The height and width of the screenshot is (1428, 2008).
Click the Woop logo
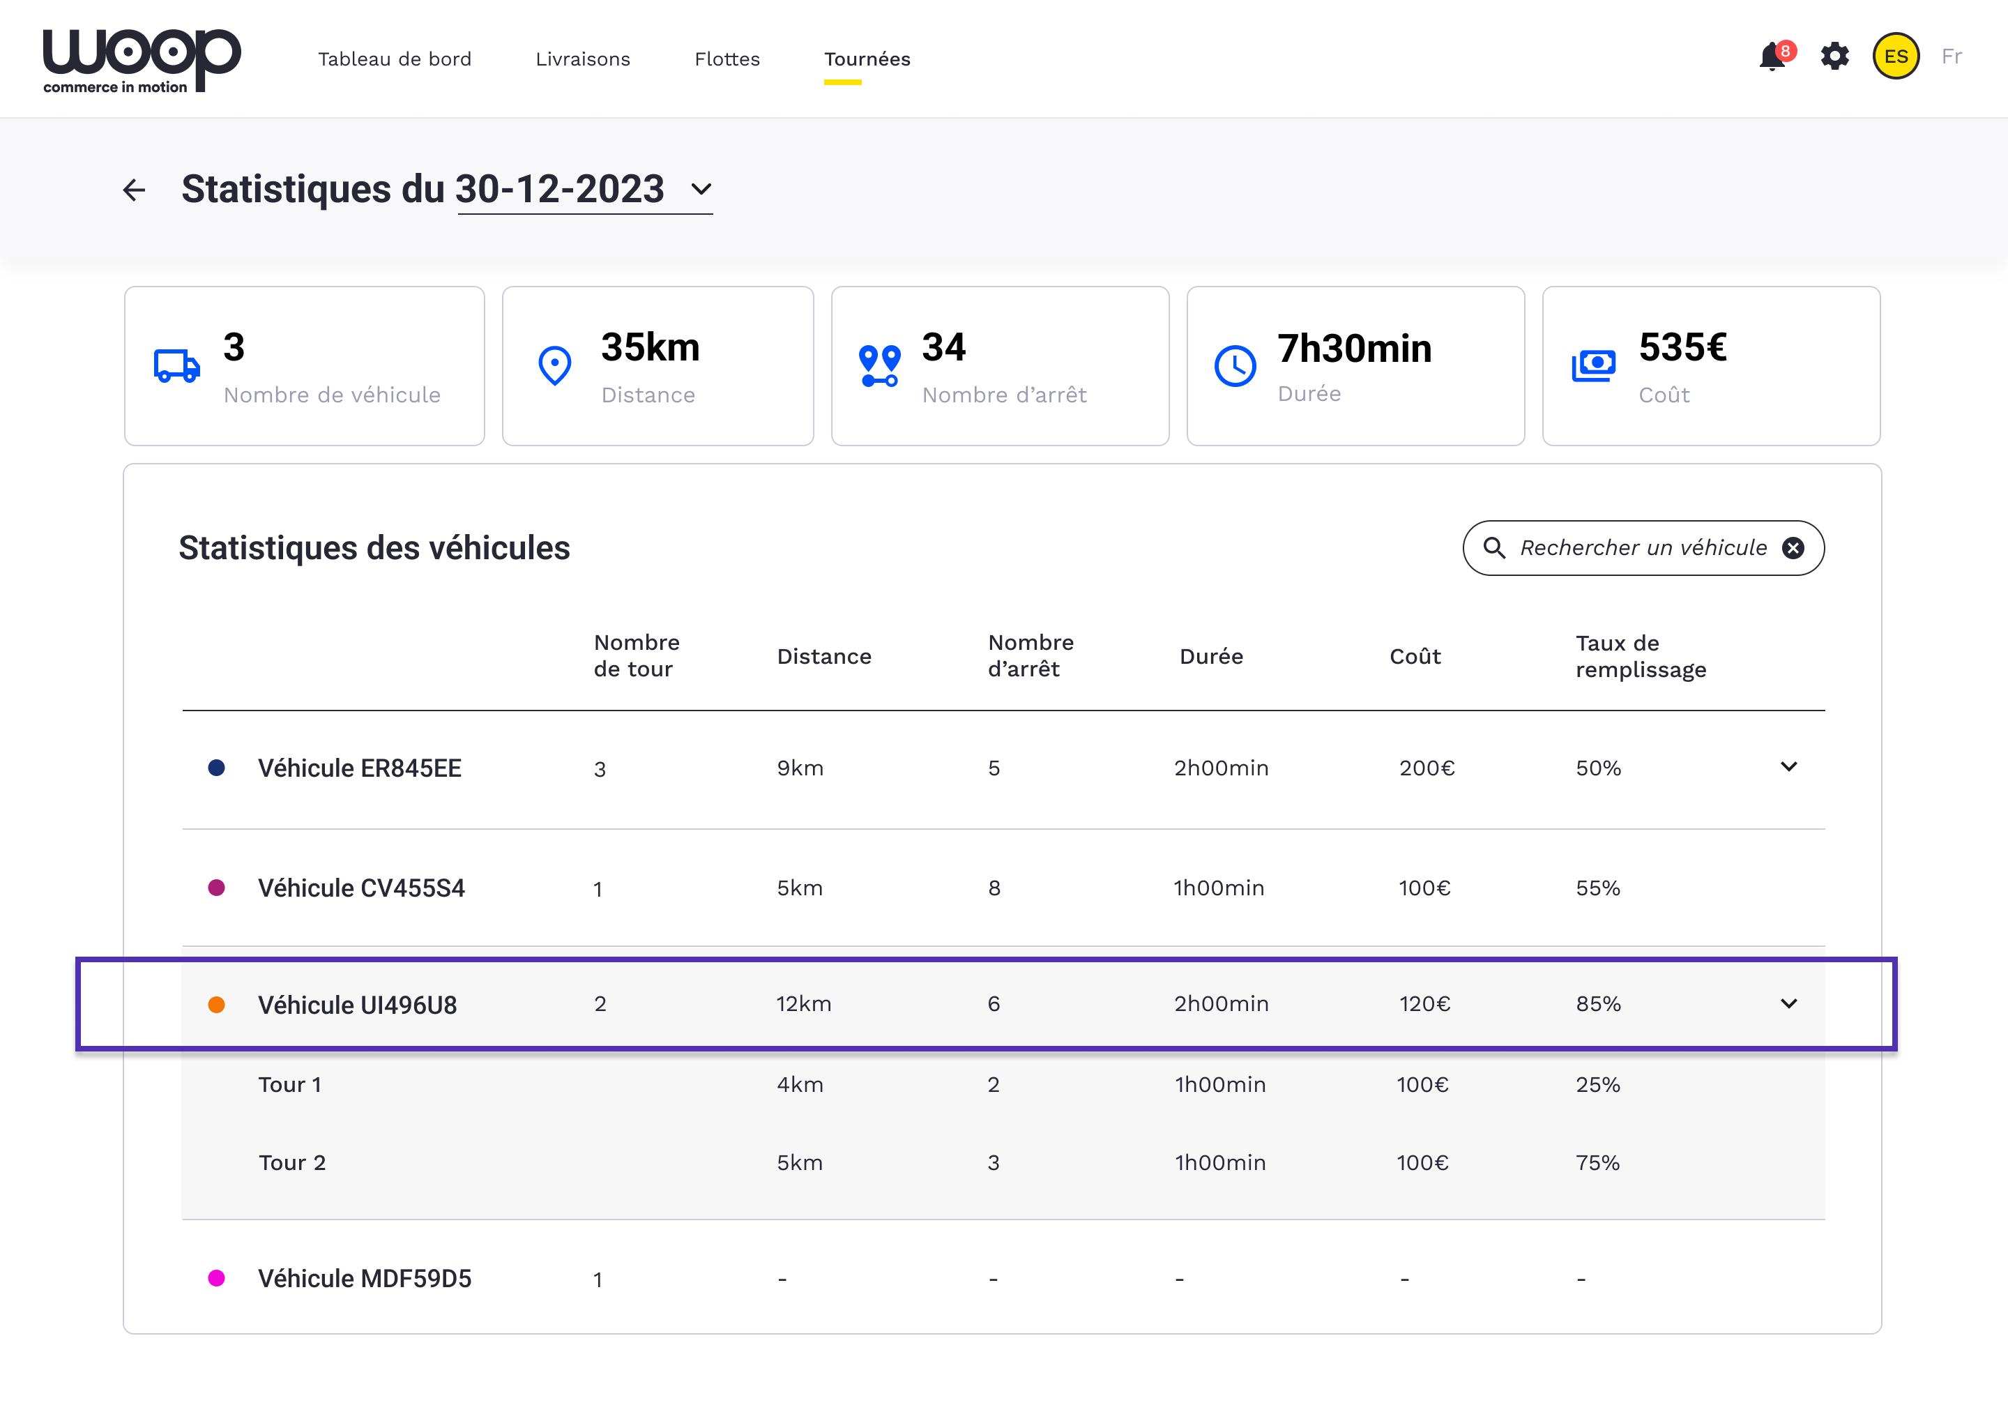[142, 59]
